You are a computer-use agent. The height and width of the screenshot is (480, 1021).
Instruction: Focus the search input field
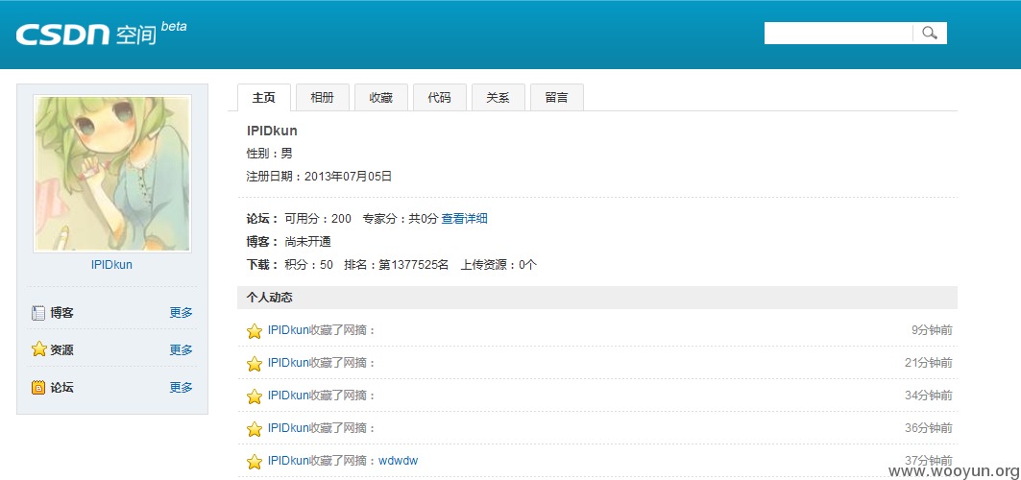[839, 34]
